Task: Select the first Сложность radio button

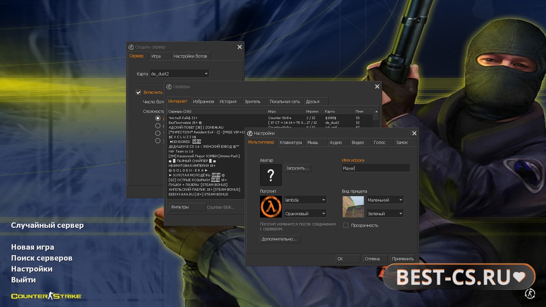Action: coord(158,118)
